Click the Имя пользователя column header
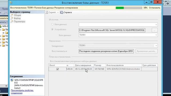This screenshot has height=96, width=171. [x=123, y=65]
